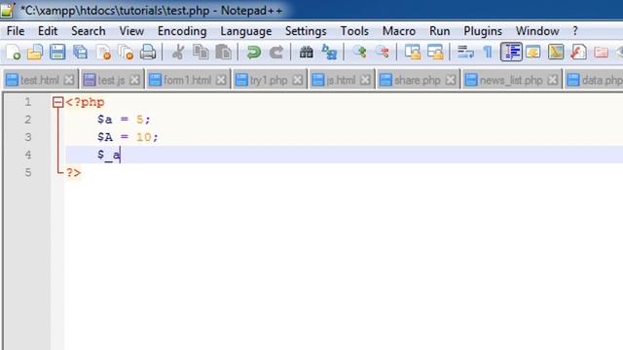
Task: Open the Tools menu
Action: (x=354, y=31)
